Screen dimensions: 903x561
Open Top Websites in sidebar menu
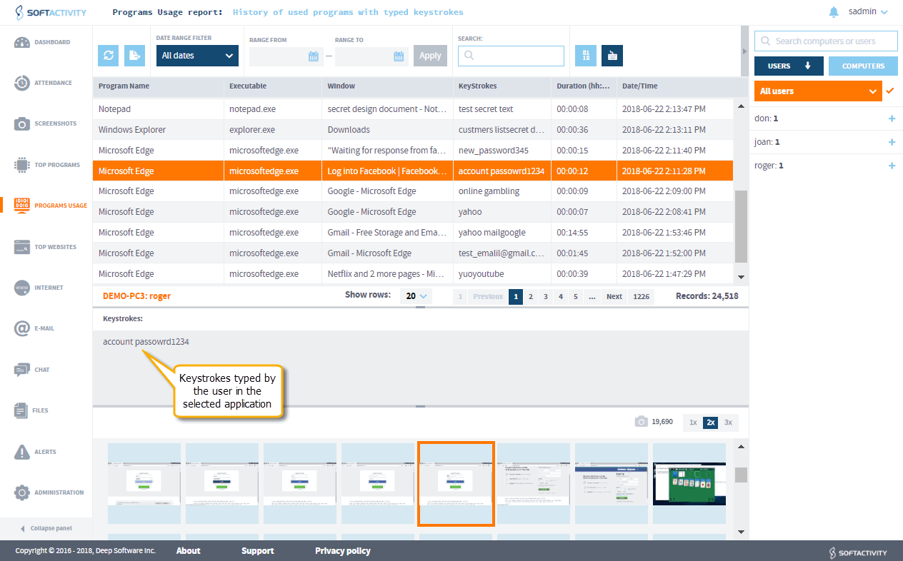coord(46,247)
